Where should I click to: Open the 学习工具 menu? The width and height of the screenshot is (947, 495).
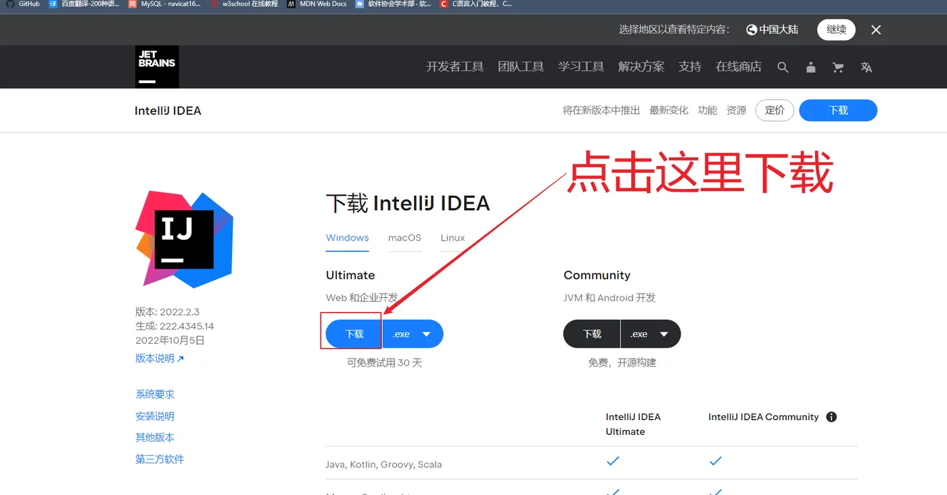(581, 67)
